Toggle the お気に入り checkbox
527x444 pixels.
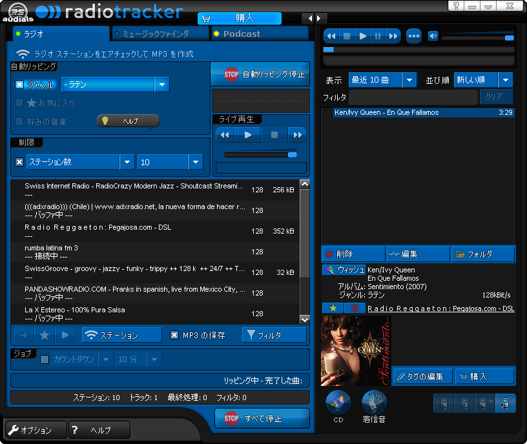click(19, 103)
